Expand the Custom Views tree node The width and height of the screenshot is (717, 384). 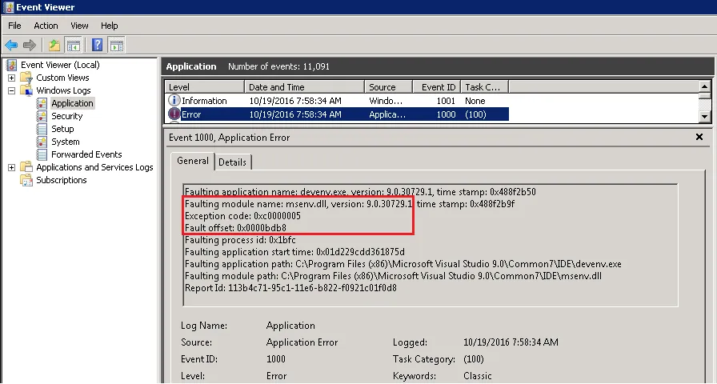pos(11,78)
